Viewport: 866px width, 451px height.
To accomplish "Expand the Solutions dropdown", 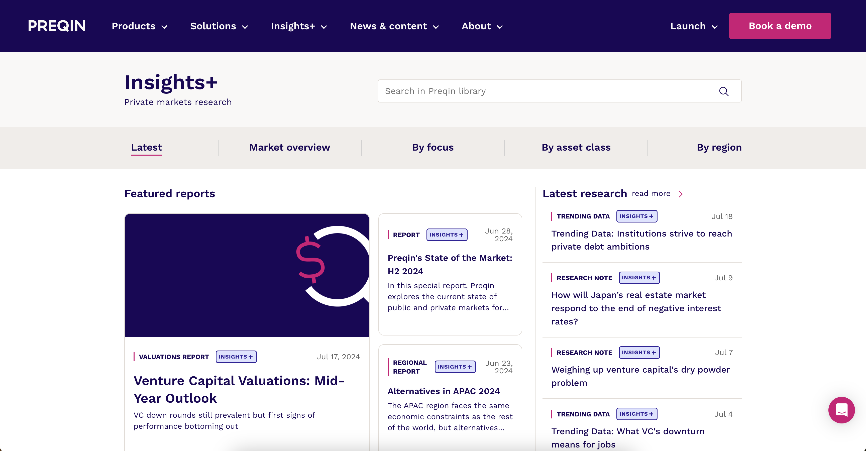I will [x=219, y=26].
